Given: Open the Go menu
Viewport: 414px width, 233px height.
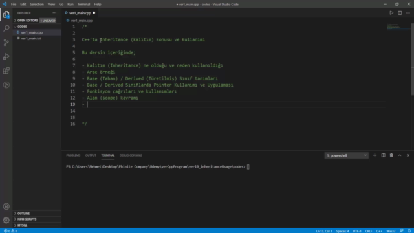Looking at the screenshot, I should pos(61,5).
